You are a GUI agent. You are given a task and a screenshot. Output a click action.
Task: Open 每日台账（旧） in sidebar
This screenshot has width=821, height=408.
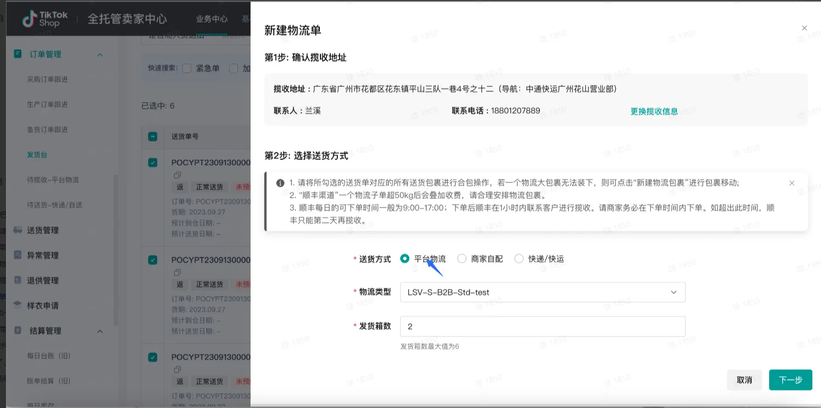tap(49, 356)
